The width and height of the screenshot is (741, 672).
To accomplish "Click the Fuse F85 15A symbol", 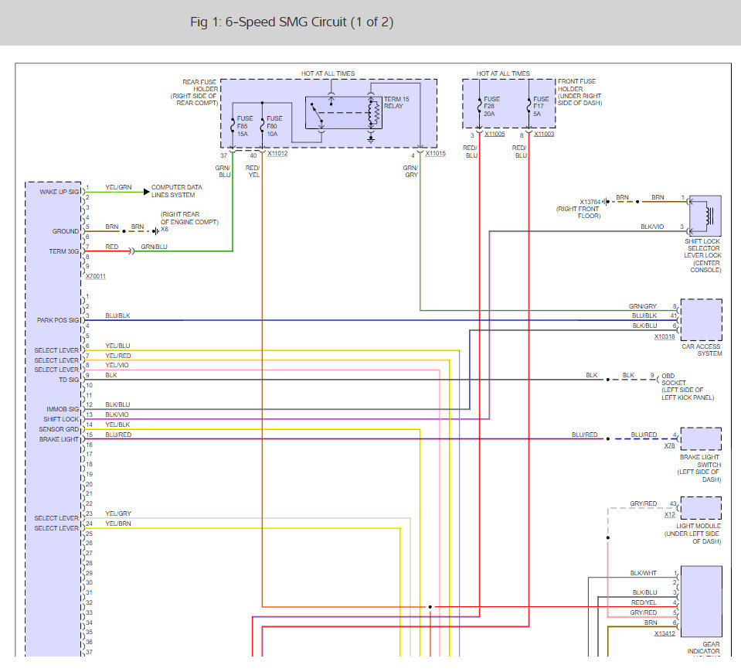I will (x=233, y=123).
